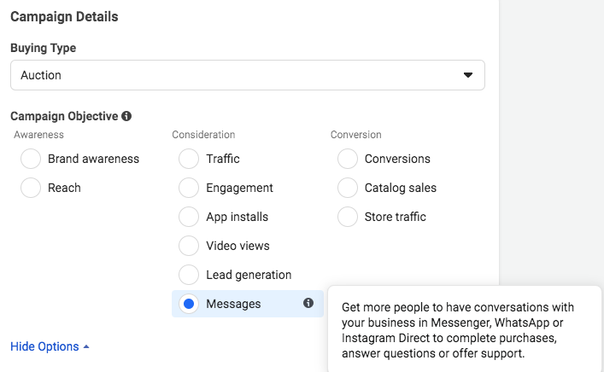Screen dimensions: 604x372
Task: Click the caret arrow next to Hide Options
Action: pyautogui.click(x=86, y=347)
